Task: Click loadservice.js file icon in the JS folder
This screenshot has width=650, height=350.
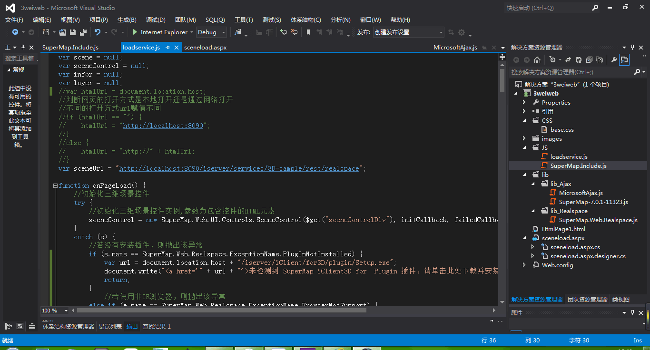Action: coord(545,156)
